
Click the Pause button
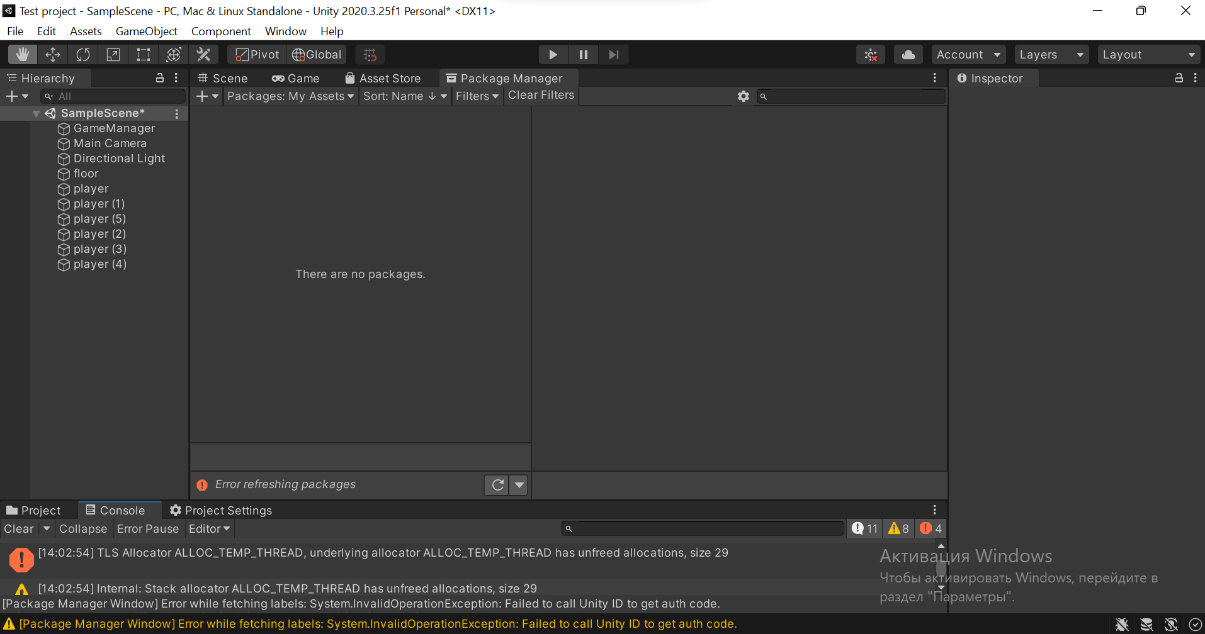(x=584, y=55)
